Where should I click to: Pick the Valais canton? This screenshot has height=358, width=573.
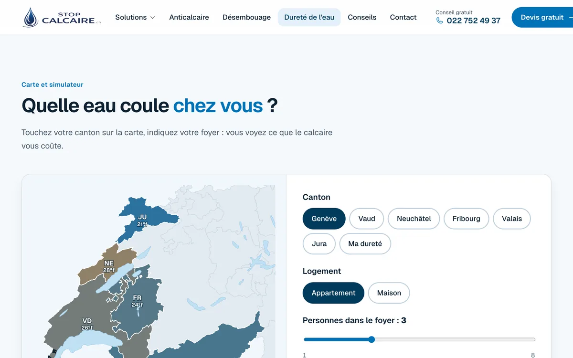tap(512, 219)
